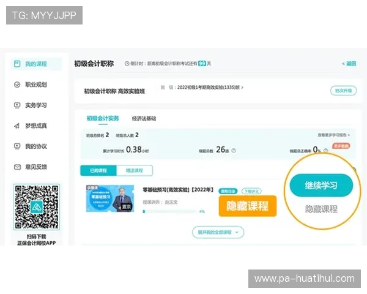Viewport: 367px width, 294px height.
Task: Open 我的协议 in the sidebar
Action: click(x=36, y=146)
